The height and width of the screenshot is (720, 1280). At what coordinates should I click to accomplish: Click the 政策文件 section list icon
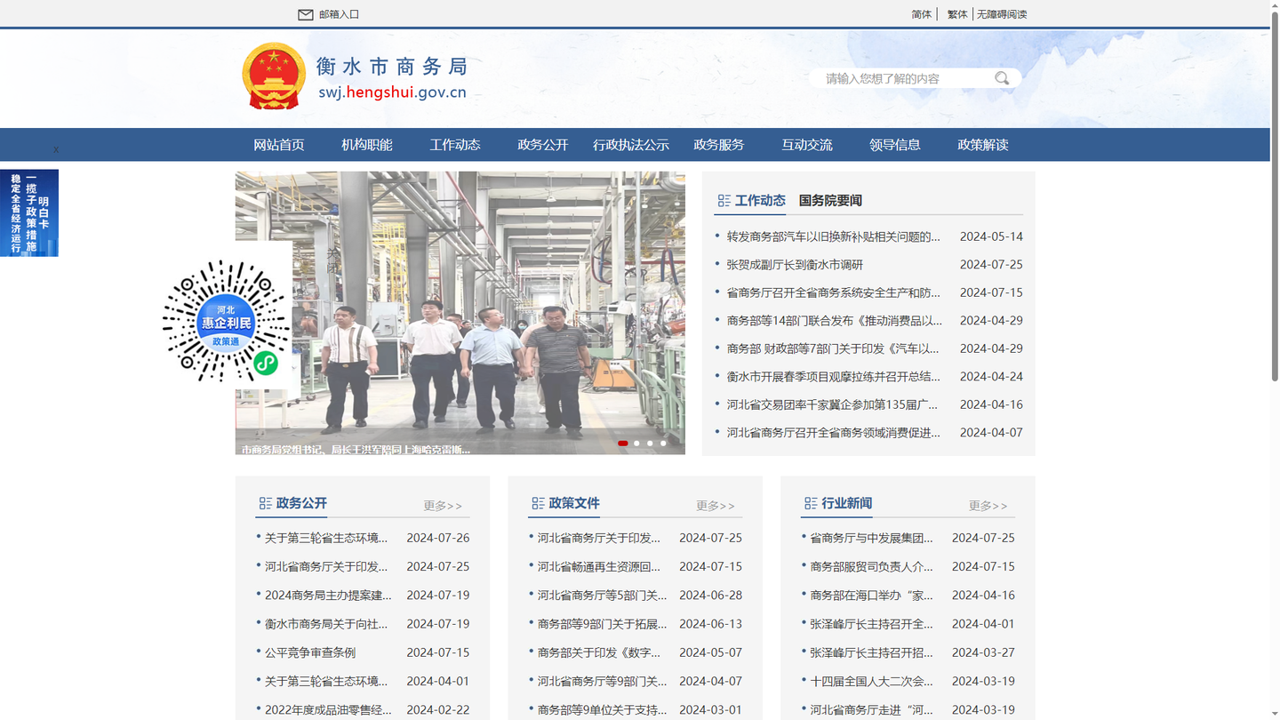click(x=538, y=503)
